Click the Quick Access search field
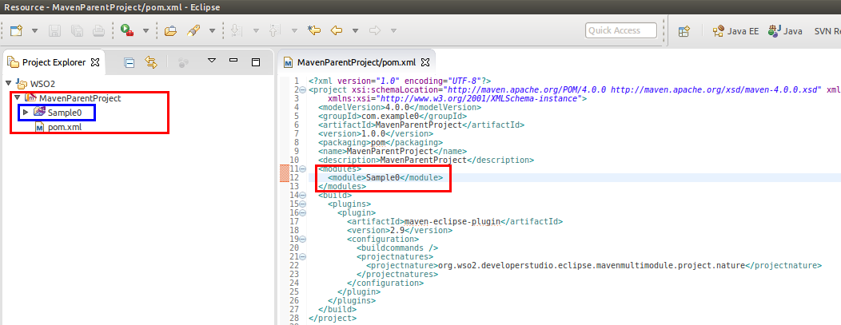Image resolution: width=841 pixels, height=325 pixels. [x=620, y=30]
